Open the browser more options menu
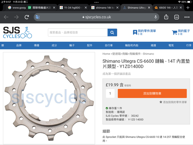This screenshot has width=193, height=145. [x=187, y=17]
